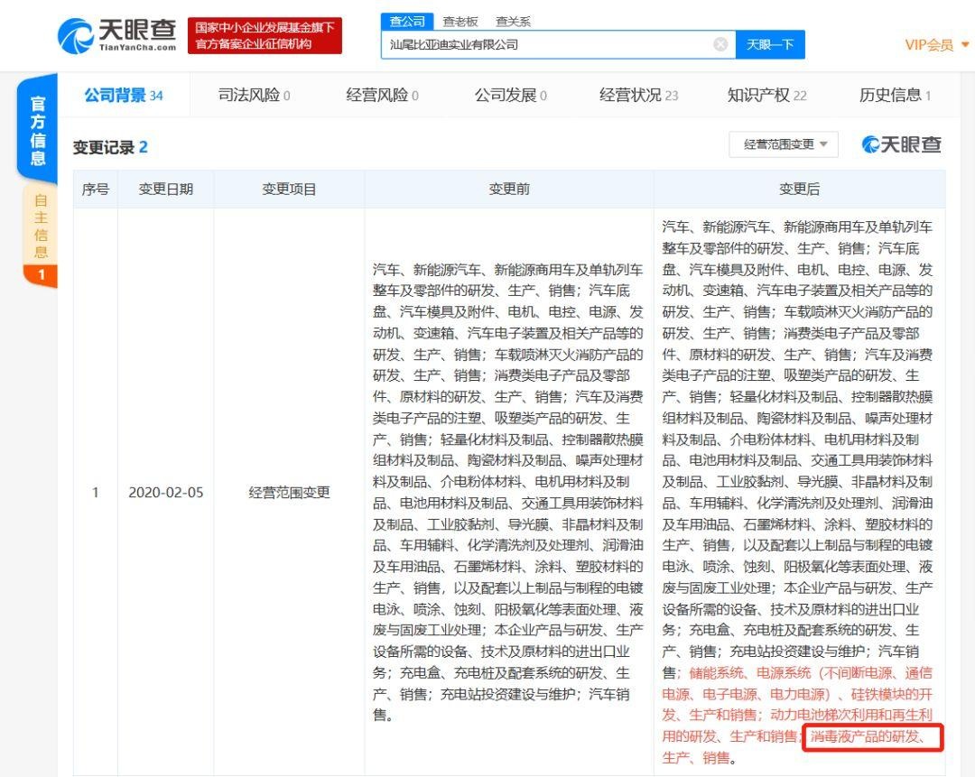Expand the 经营范围变更 filter dropdown
Image resolution: width=975 pixels, height=777 pixels.
[784, 144]
